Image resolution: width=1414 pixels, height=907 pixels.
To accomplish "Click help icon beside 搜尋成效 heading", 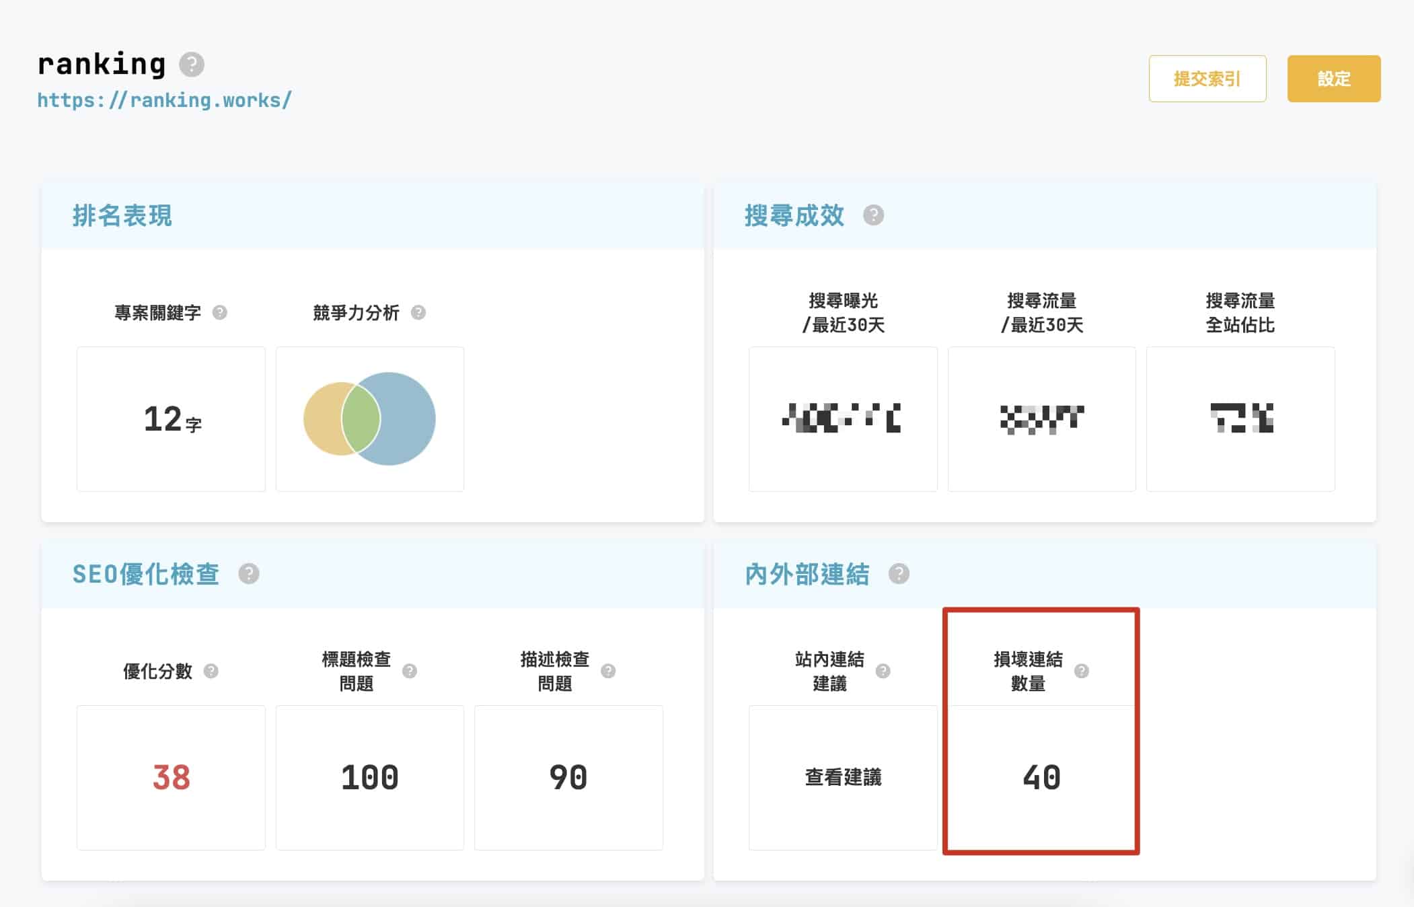I will click(873, 215).
